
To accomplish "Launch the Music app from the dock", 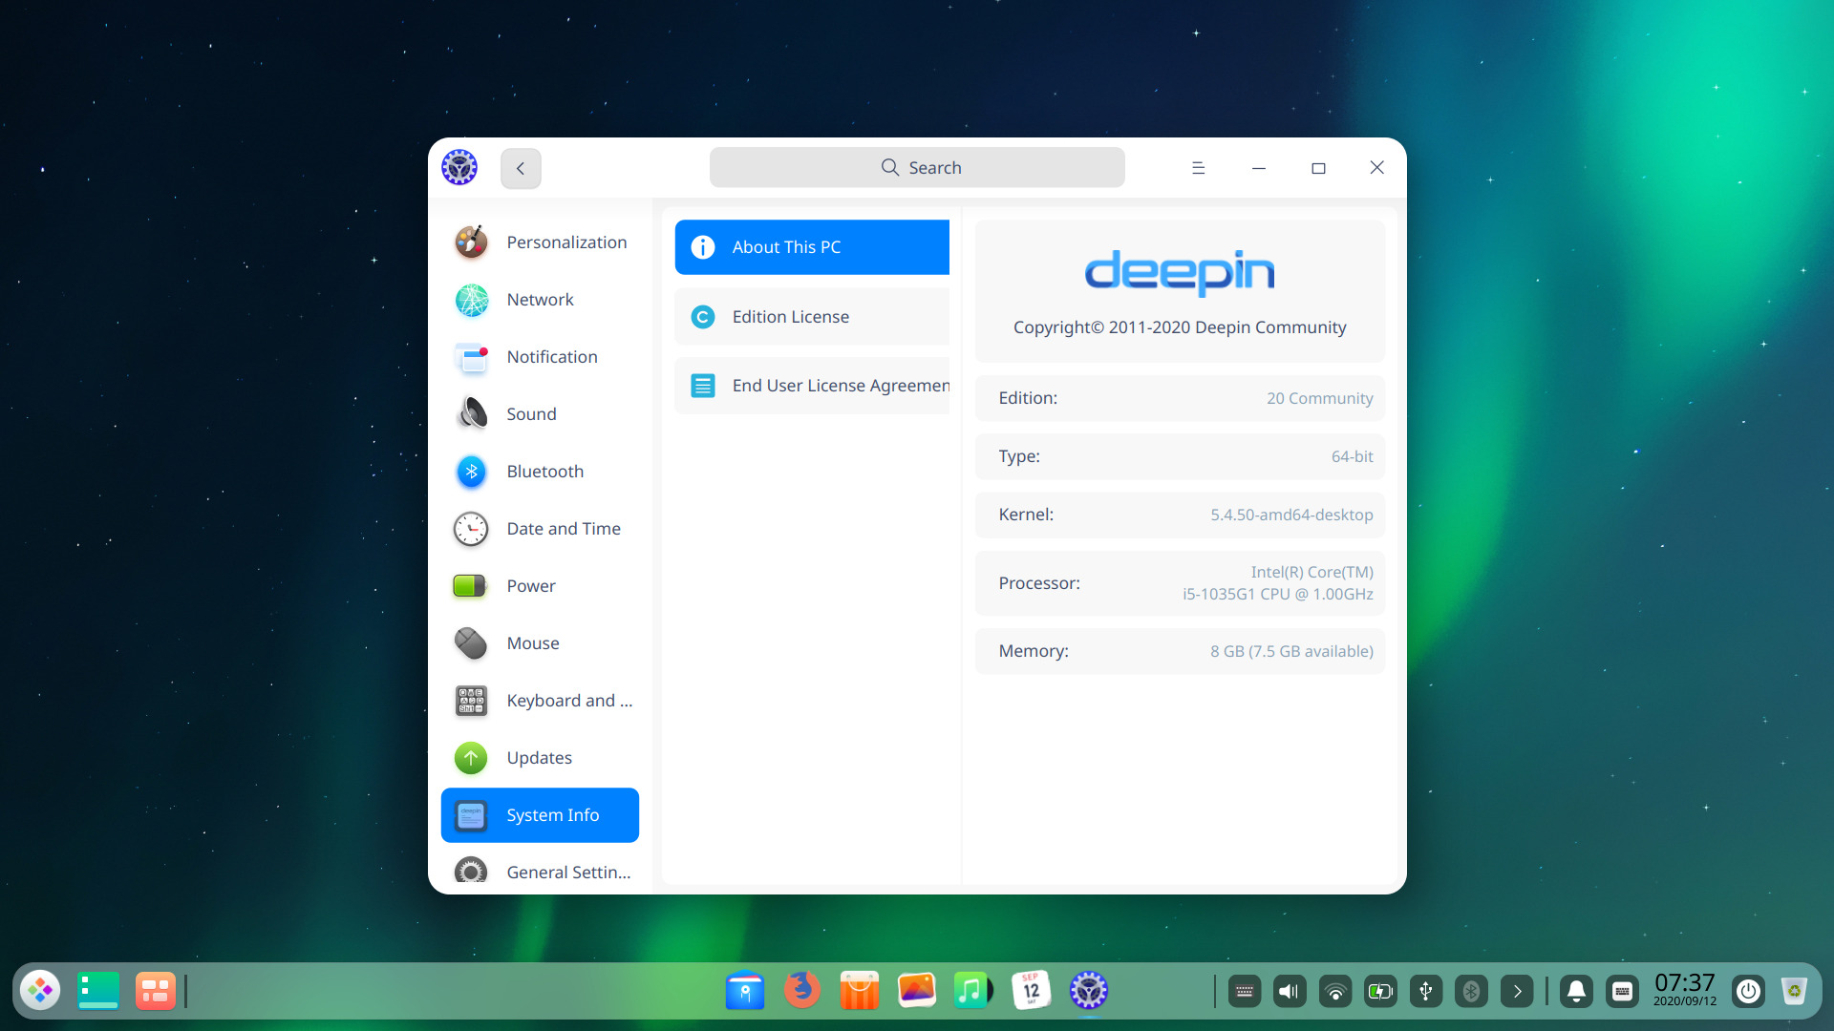I will (973, 990).
